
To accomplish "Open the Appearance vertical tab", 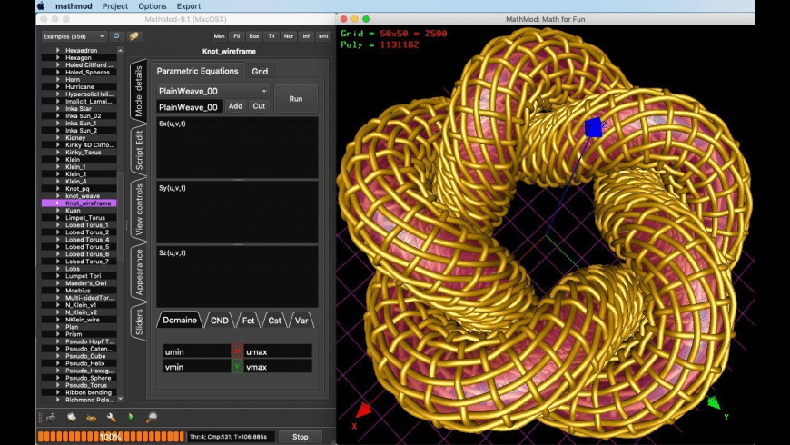I will click(x=139, y=272).
